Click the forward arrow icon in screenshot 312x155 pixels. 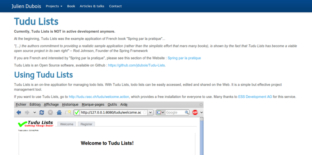click(27, 113)
